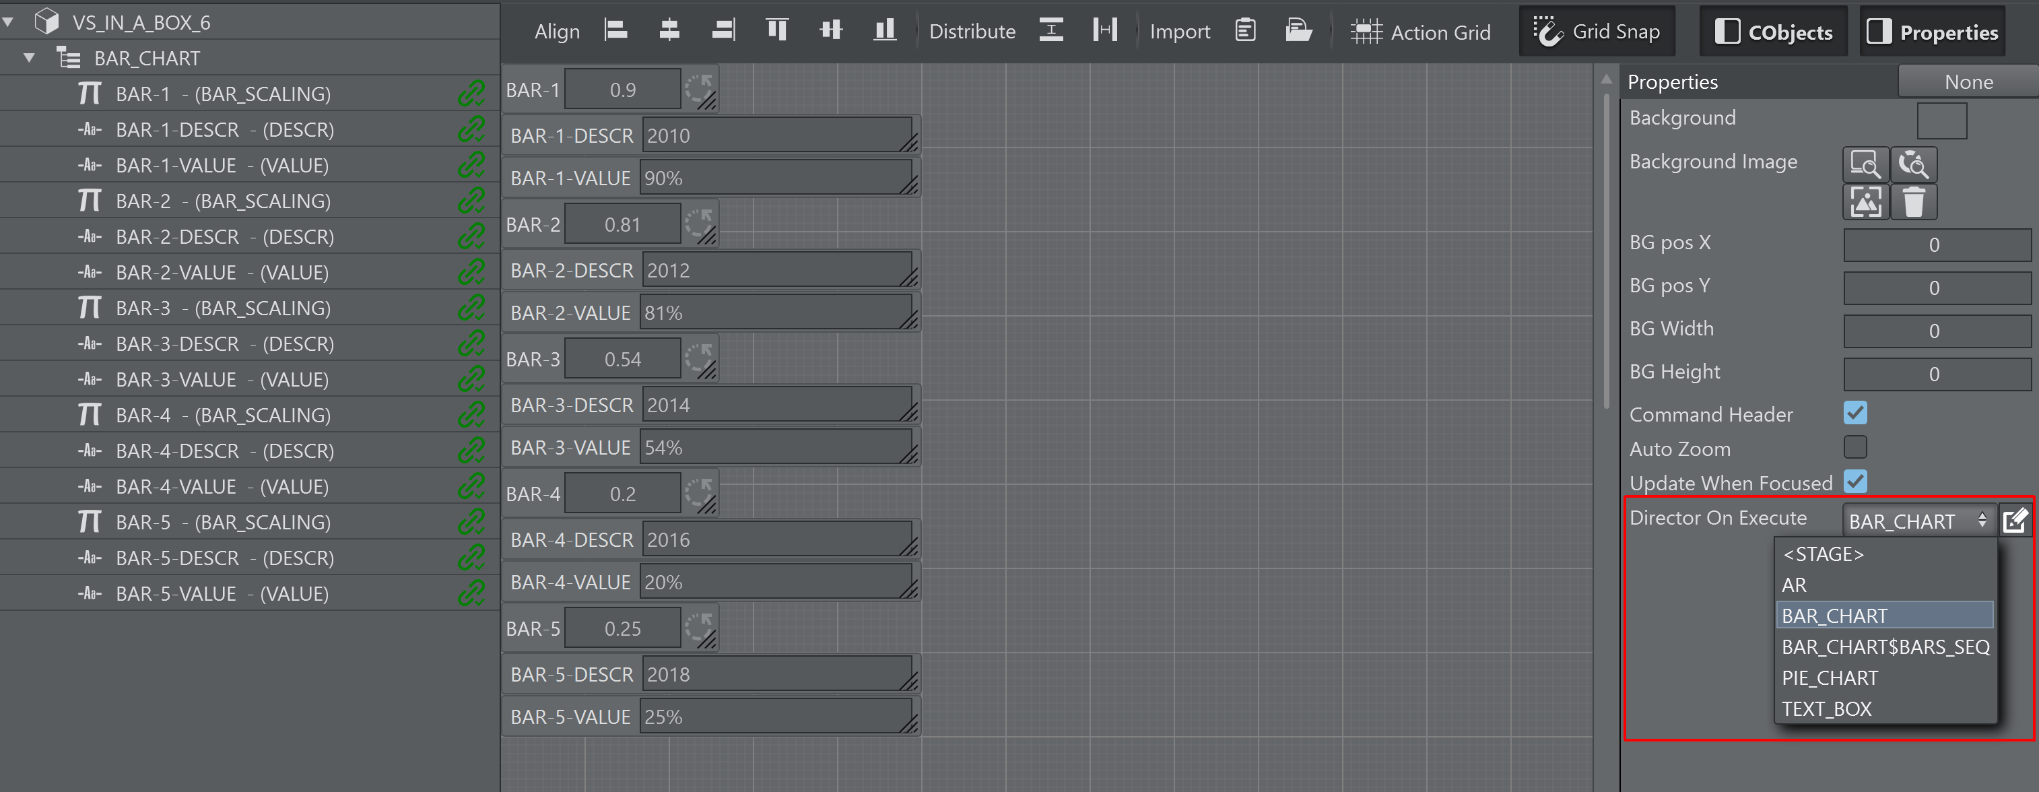The image size is (2039, 792).
Task: Click the import from file folder icon
Action: click(1298, 31)
